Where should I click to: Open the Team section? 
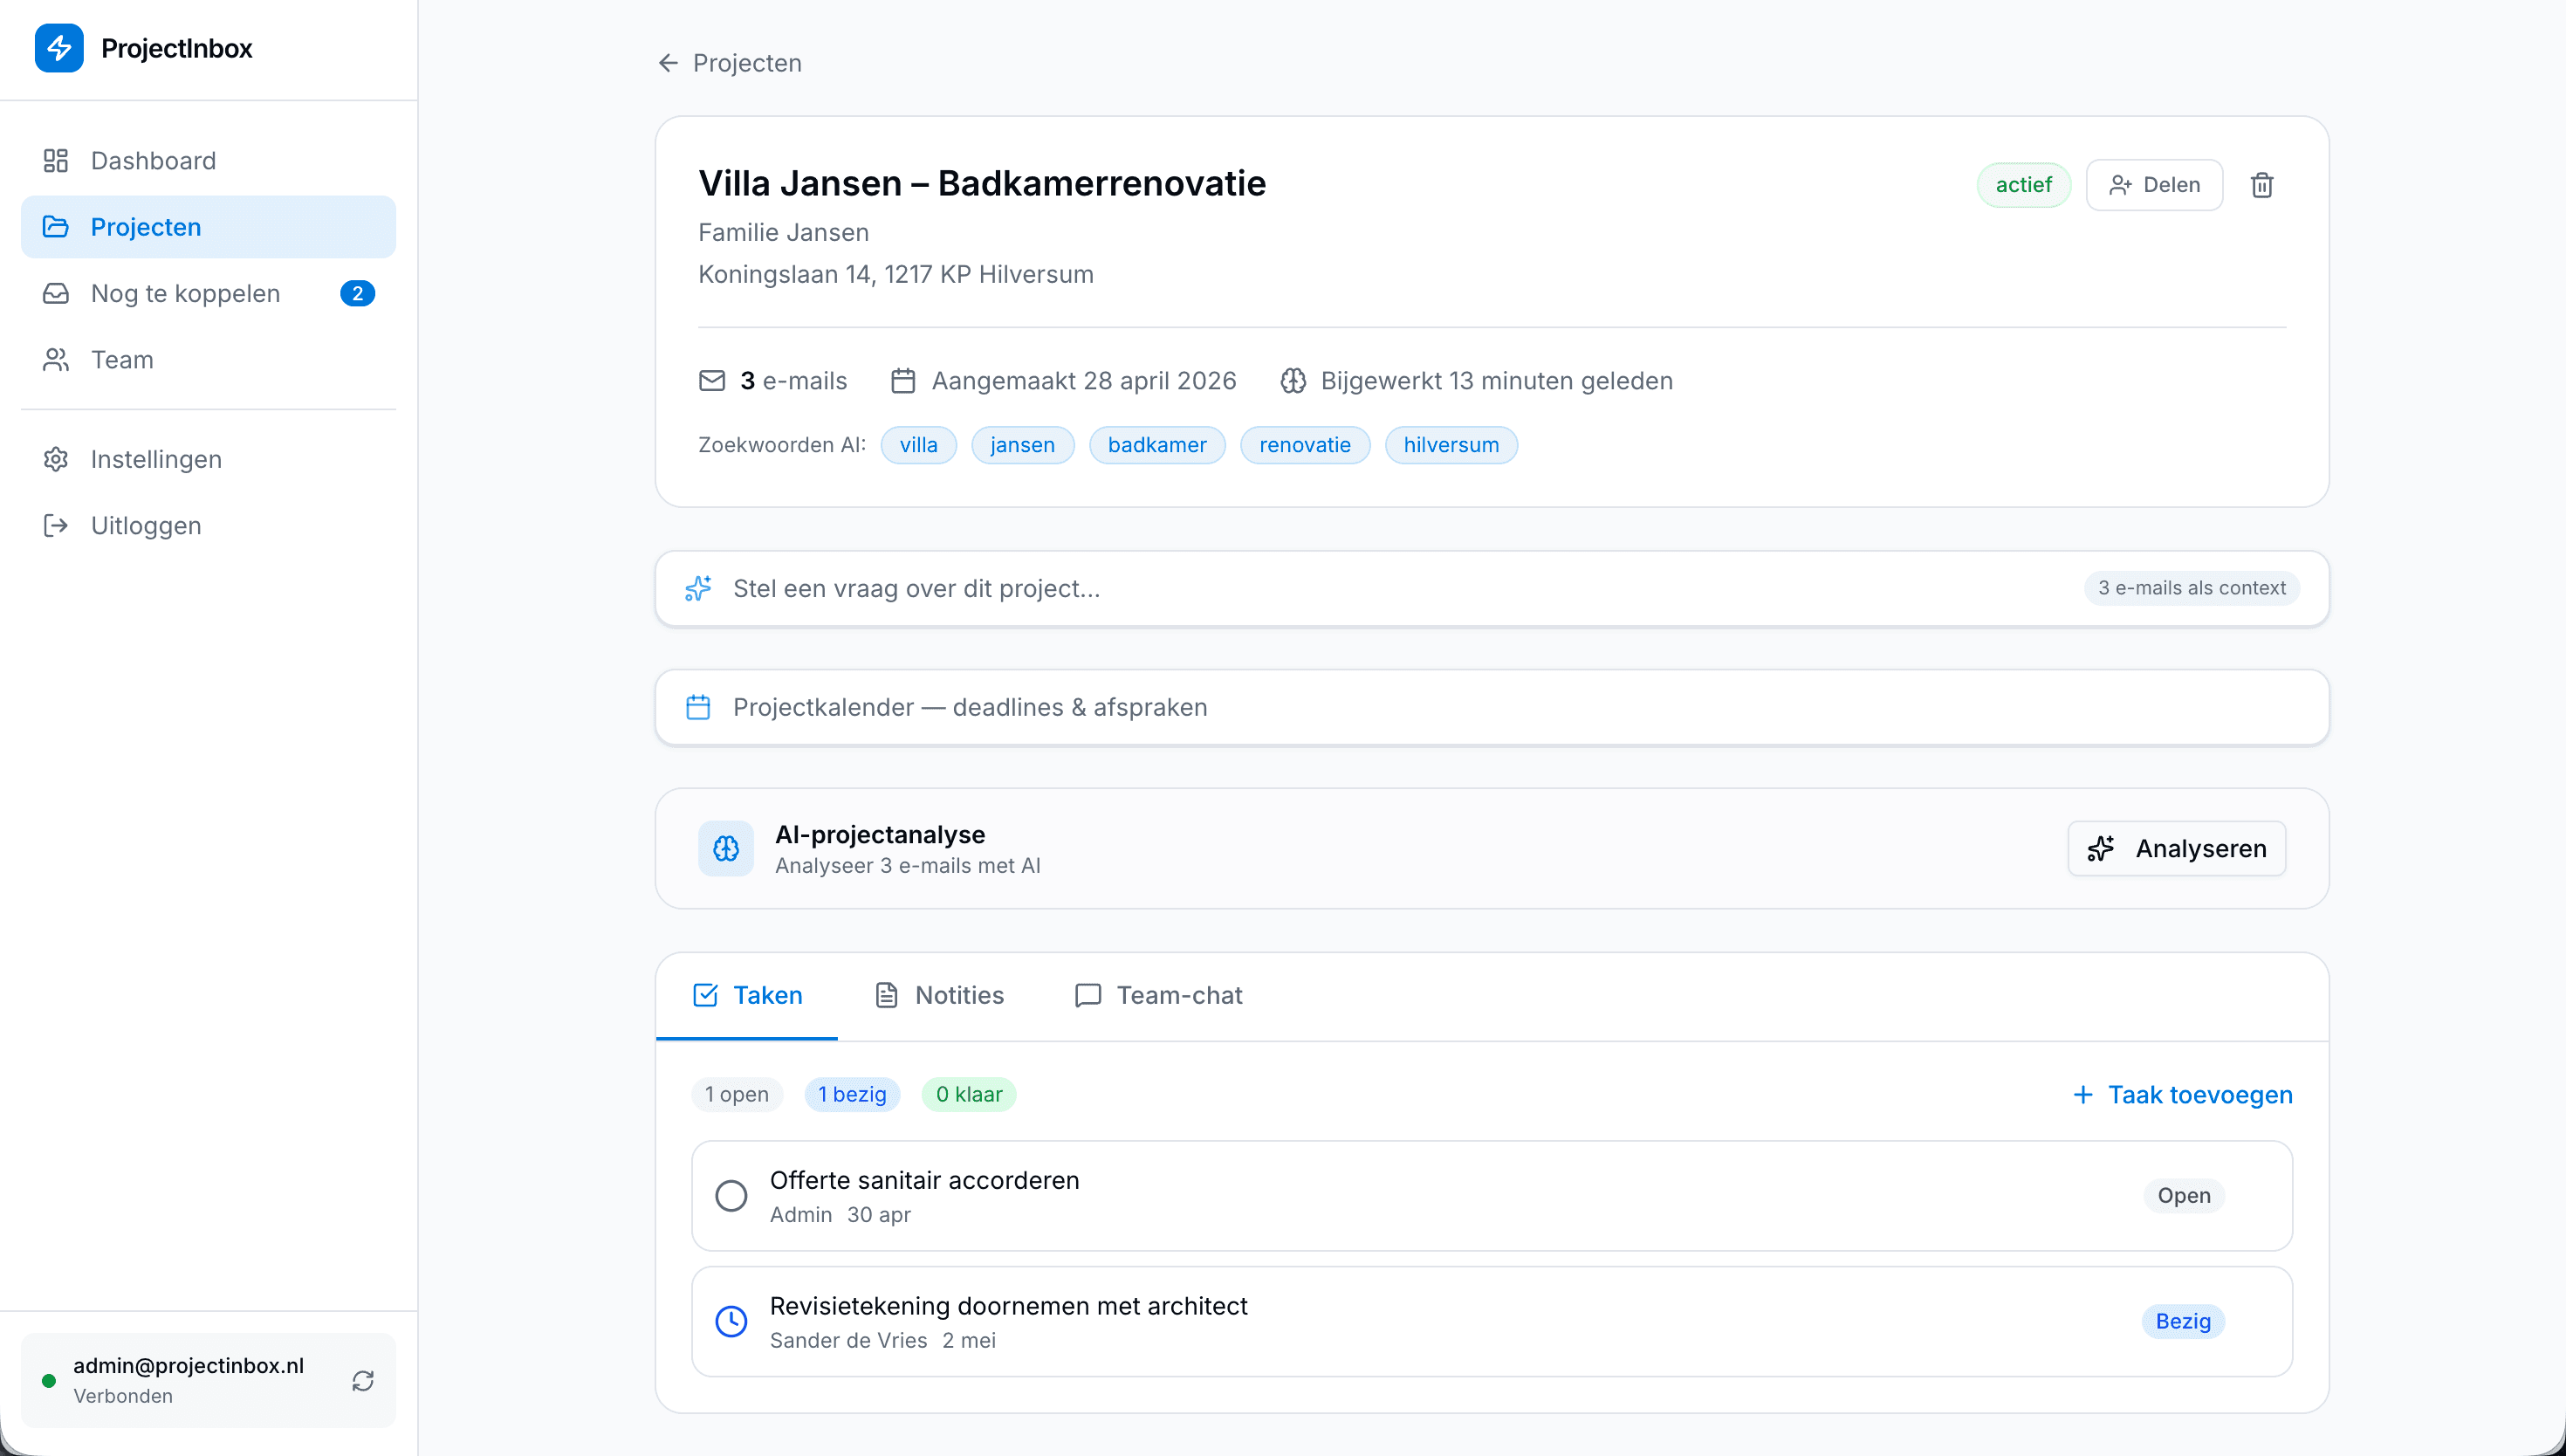pyautogui.click(x=121, y=359)
